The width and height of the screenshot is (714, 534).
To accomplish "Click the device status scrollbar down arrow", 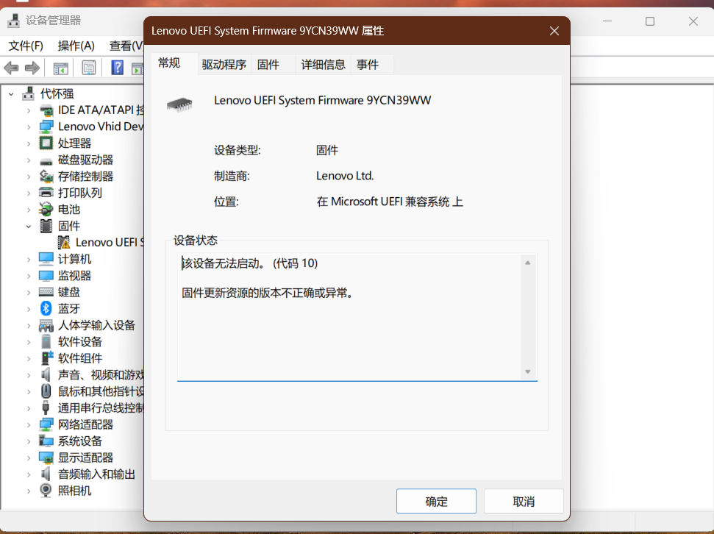I will [x=528, y=371].
